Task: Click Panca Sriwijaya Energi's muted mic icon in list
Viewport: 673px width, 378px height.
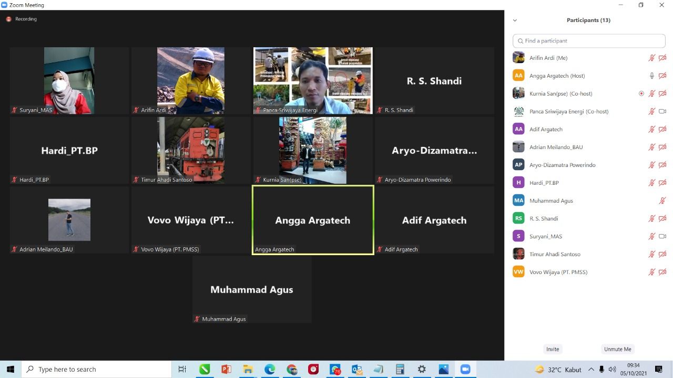Action: click(652, 111)
